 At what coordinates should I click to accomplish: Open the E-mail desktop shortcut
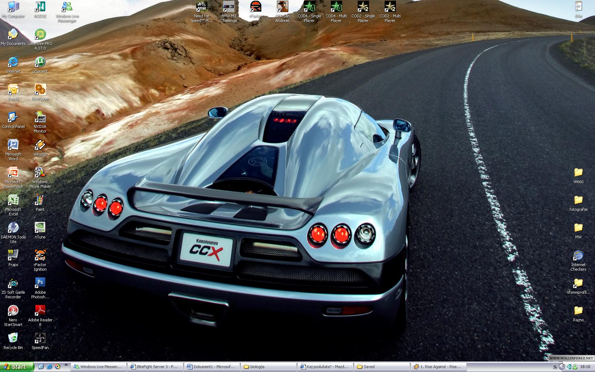13,92
